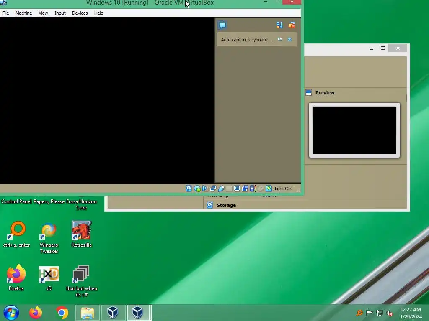Select 'that but when its c#' shortcut
429x321 pixels.
[81, 280]
